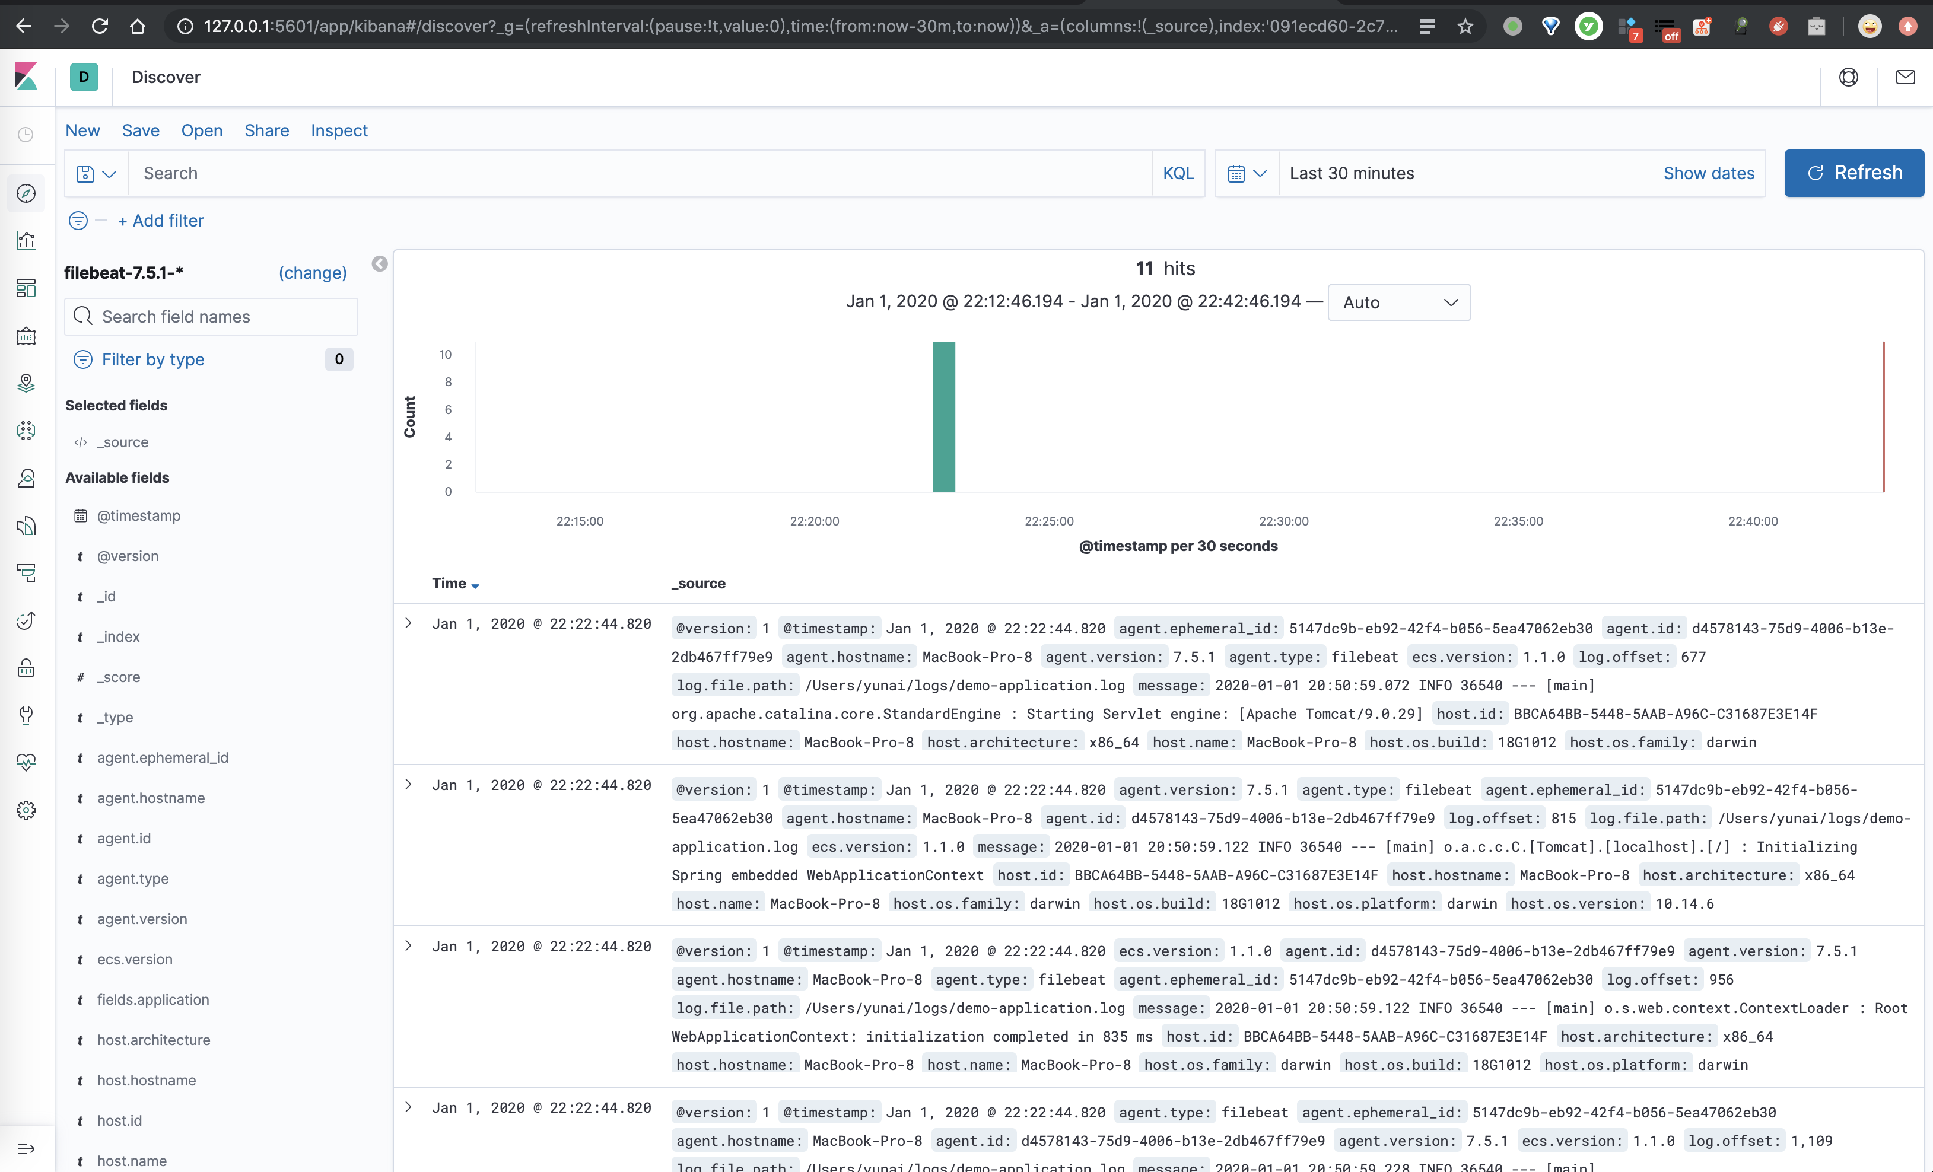This screenshot has height=1172, width=1933.
Task: Select the calendar time picker dropdown
Action: (x=1245, y=173)
